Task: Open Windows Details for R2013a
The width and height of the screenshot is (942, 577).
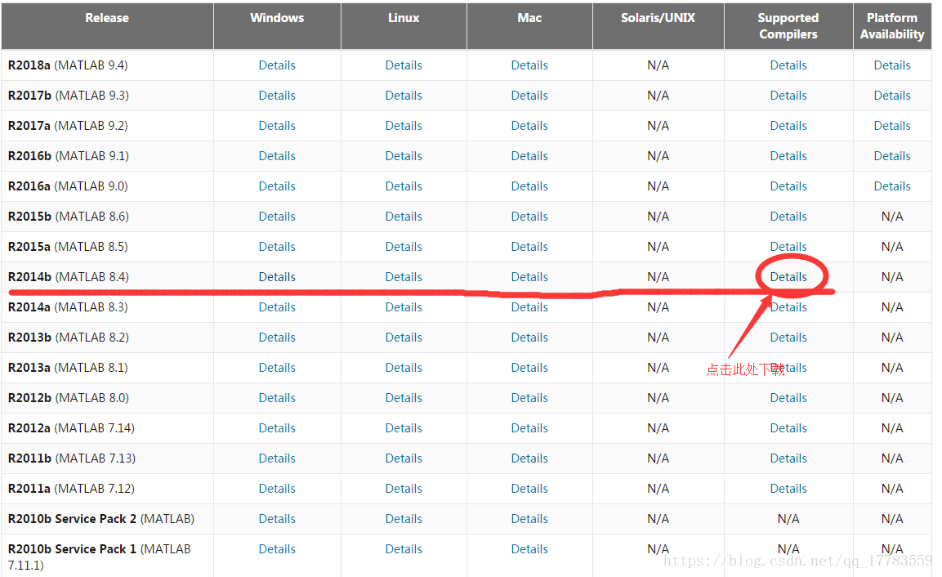Action: pyautogui.click(x=277, y=368)
